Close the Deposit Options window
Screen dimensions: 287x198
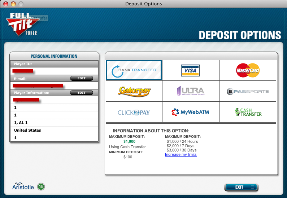coord(6,4)
